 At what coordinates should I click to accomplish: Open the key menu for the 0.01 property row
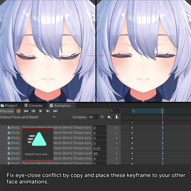116,148
